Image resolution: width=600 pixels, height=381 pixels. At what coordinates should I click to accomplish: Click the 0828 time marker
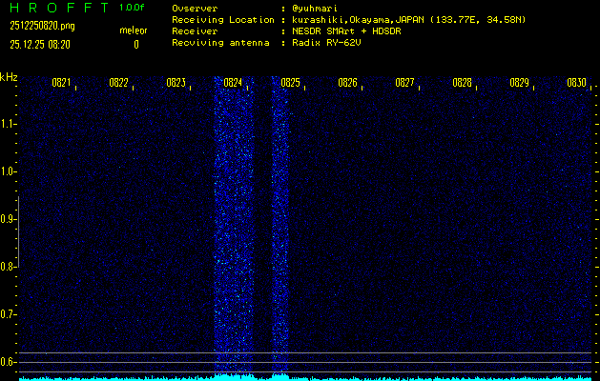(x=463, y=83)
